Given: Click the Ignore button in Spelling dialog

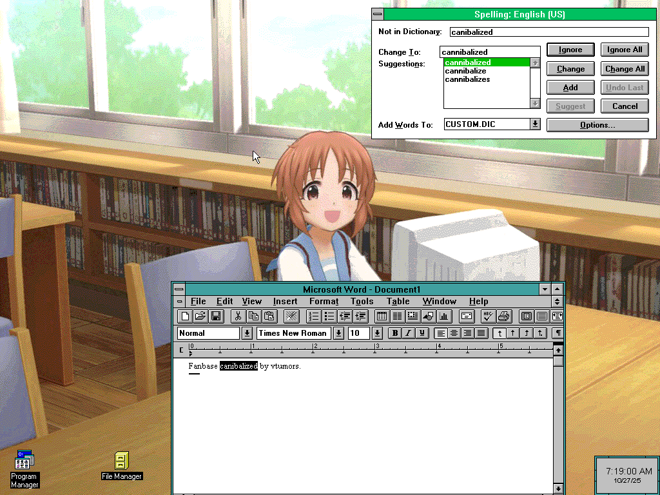Looking at the screenshot, I should [570, 50].
